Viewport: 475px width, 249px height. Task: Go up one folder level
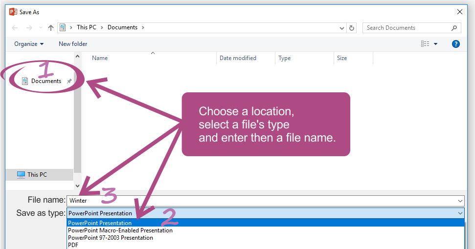50,28
